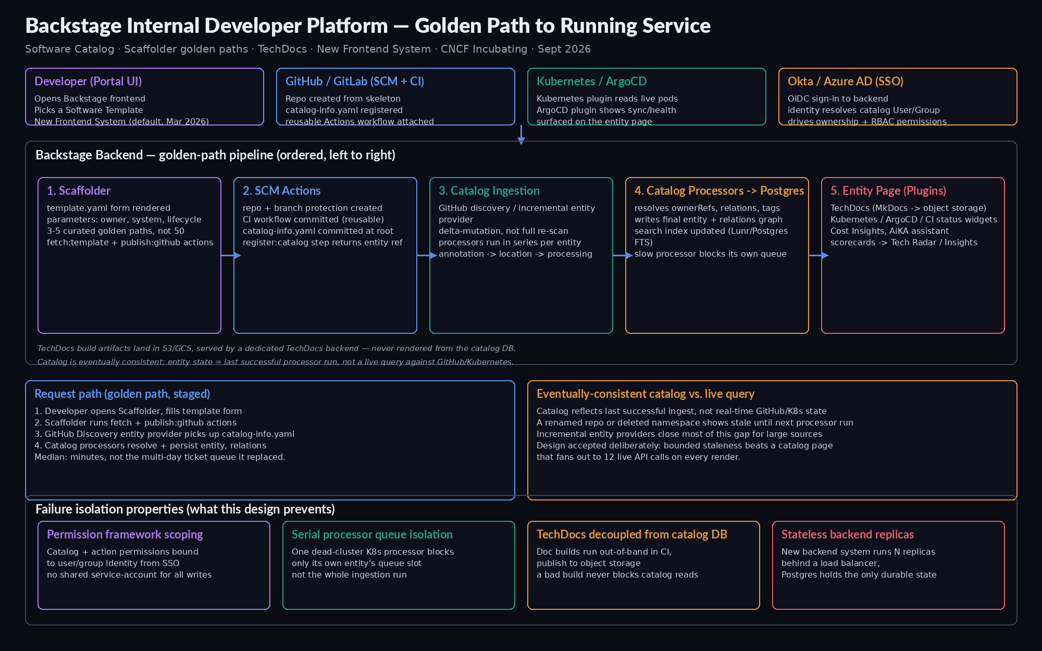Click 'slow processor blocks its own queue'
Viewport: 1042px width, 651px height.
pos(711,254)
